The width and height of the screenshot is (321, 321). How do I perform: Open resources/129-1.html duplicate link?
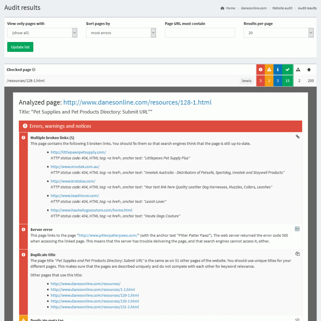(x=95, y=295)
